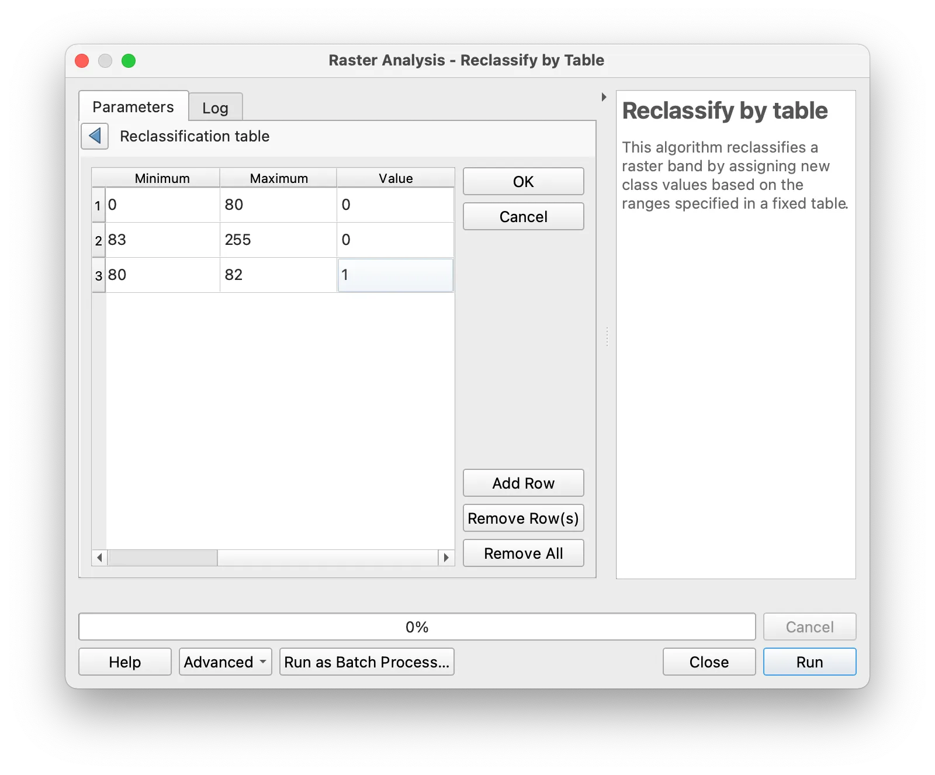
Task: Select the row 2 header in the table
Action: coord(98,240)
